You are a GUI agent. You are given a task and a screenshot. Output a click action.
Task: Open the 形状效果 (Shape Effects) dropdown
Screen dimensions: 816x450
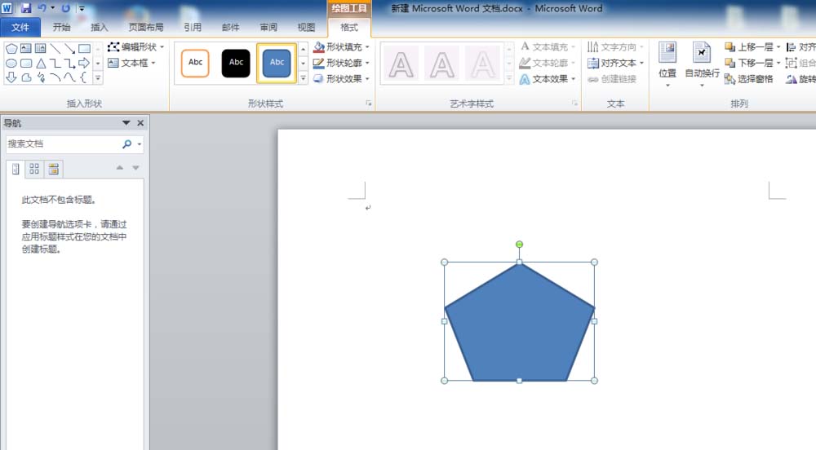367,78
